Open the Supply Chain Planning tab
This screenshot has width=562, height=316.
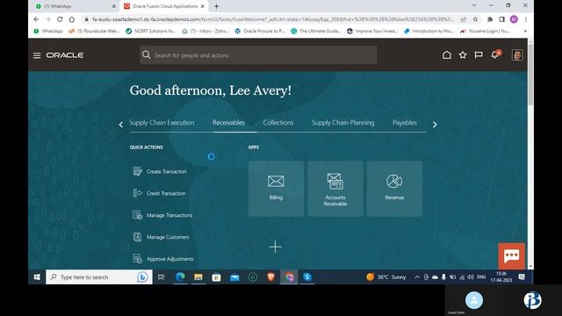(342, 123)
